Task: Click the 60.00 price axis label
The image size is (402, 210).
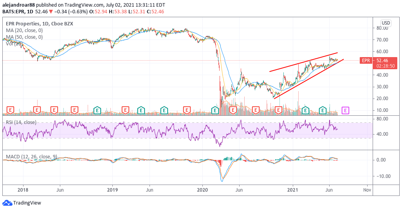Action: point(382,52)
